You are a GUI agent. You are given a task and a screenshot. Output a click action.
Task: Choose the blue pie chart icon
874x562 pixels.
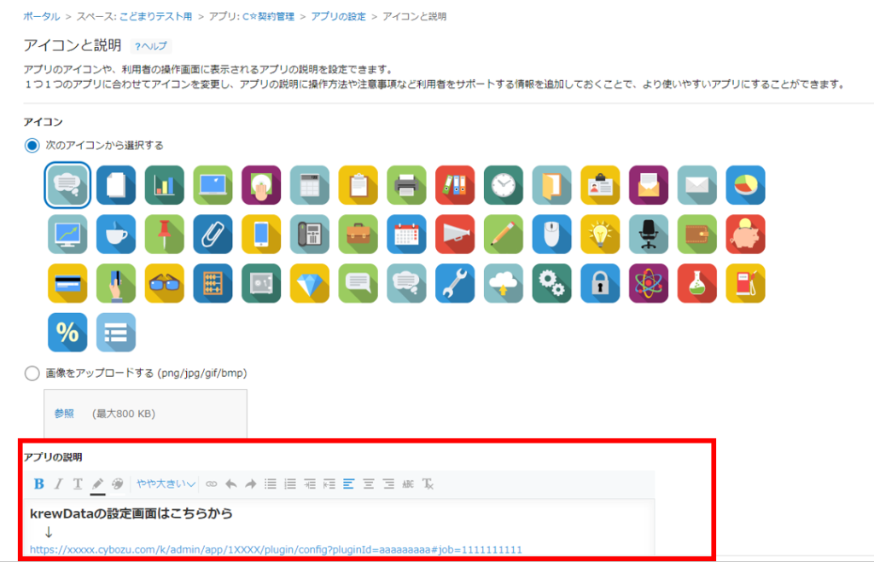[x=746, y=185]
